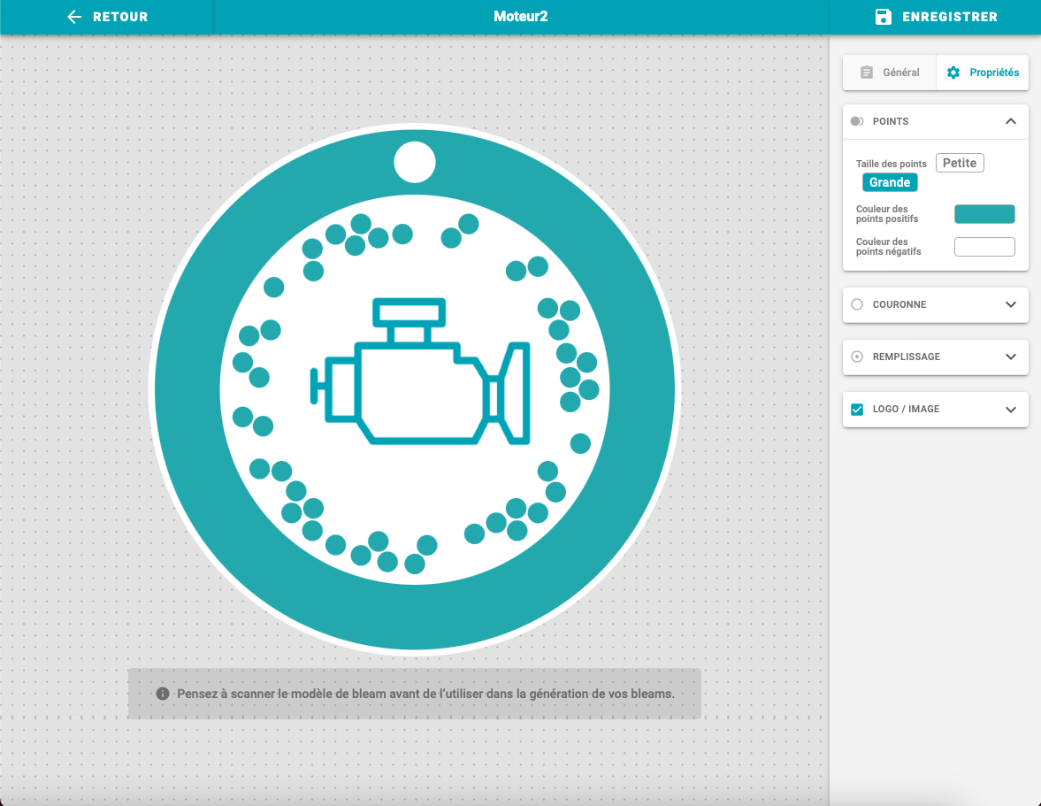Image resolution: width=1041 pixels, height=806 pixels.
Task: Click the scan reminder message text
Action: click(x=425, y=693)
